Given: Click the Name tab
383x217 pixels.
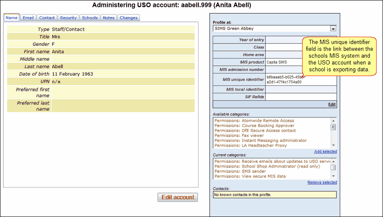Looking at the screenshot, I should (12, 18).
